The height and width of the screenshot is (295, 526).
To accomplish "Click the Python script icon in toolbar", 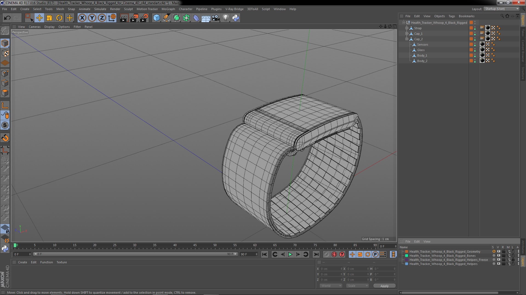I will [236, 18].
